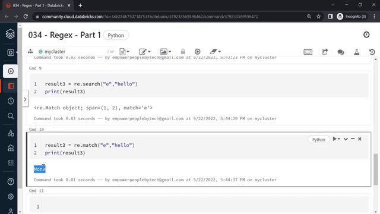Click the re.match code line in Cmd 10
380x214 pixels.
90,145
